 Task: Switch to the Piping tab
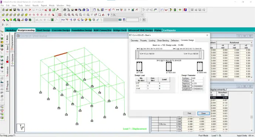click(x=158, y=30)
